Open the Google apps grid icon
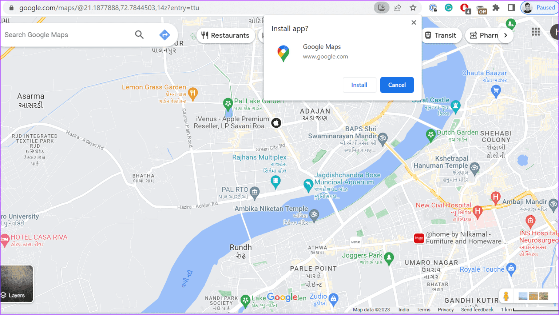 pos(536,32)
